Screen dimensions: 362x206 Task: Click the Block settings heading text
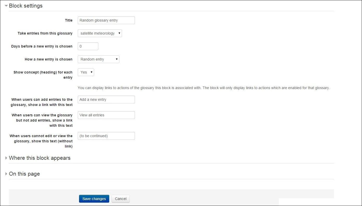tap(26, 6)
